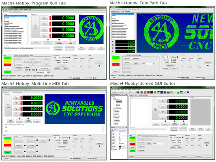216x162 pixels.
Task: Select the blue multicolor-dots icon in GUI Editor toolbar
Action: (x=162, y=92)
